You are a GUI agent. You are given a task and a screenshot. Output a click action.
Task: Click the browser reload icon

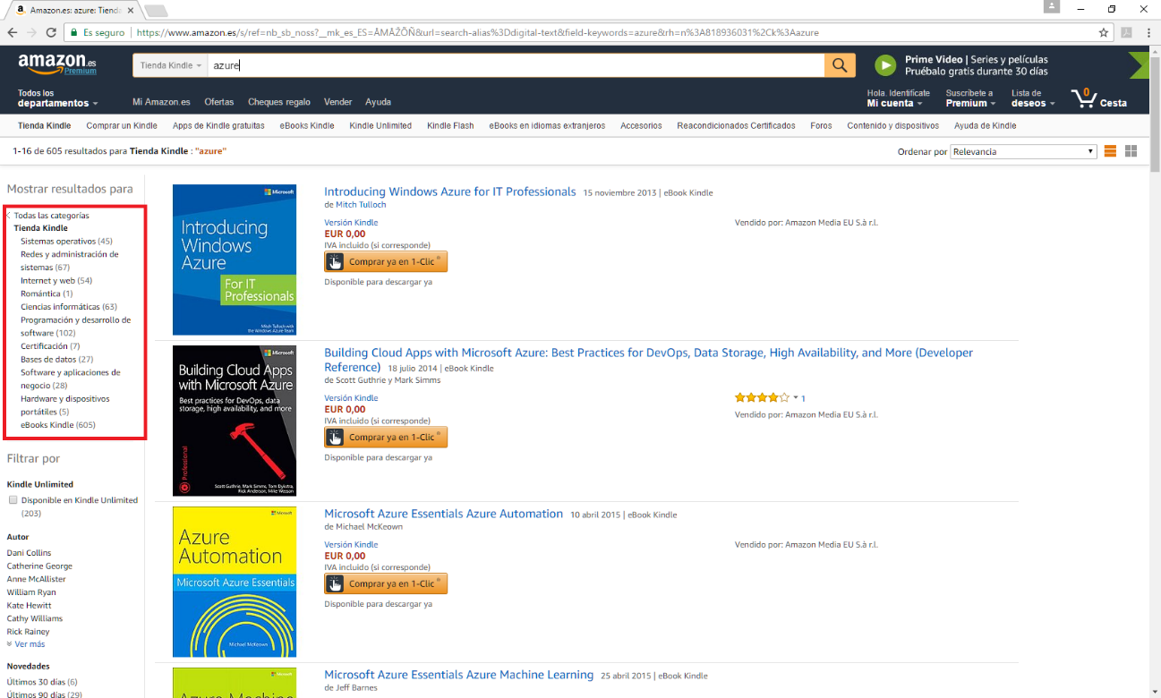tap(53, 32)
